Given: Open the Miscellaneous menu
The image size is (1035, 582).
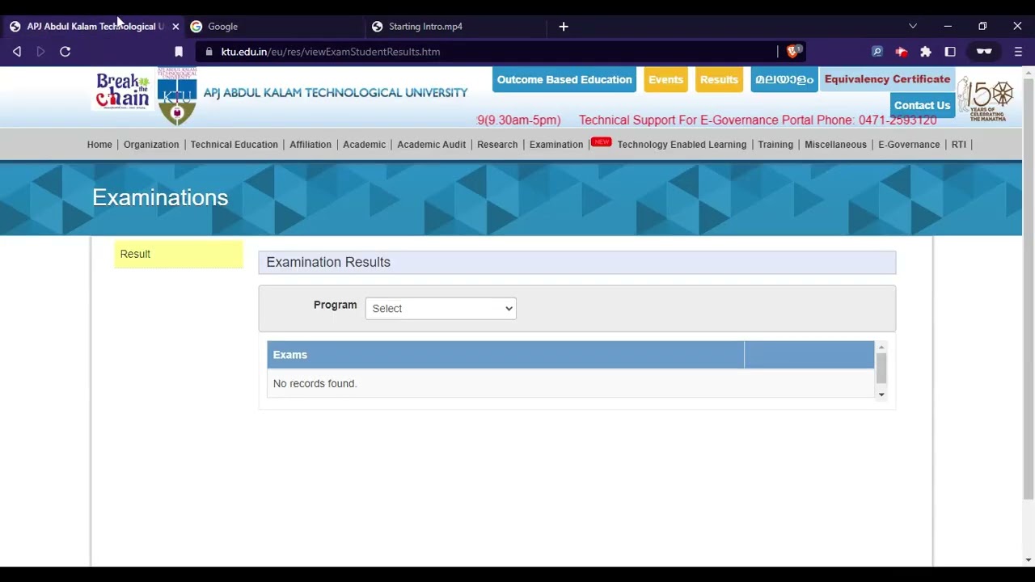Looking at the screenshot, I should 835,145.
